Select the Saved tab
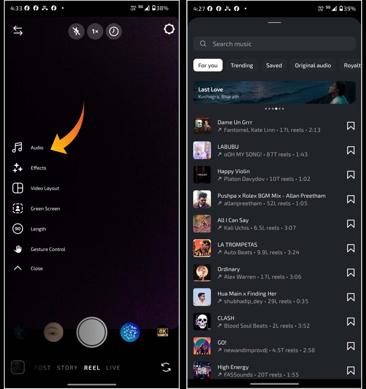This screenshot has height=389, width=366. click(x=274, y=65)
